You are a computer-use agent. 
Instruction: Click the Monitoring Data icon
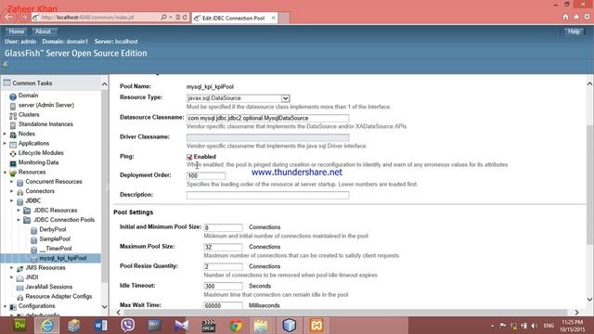coord(13,163)
